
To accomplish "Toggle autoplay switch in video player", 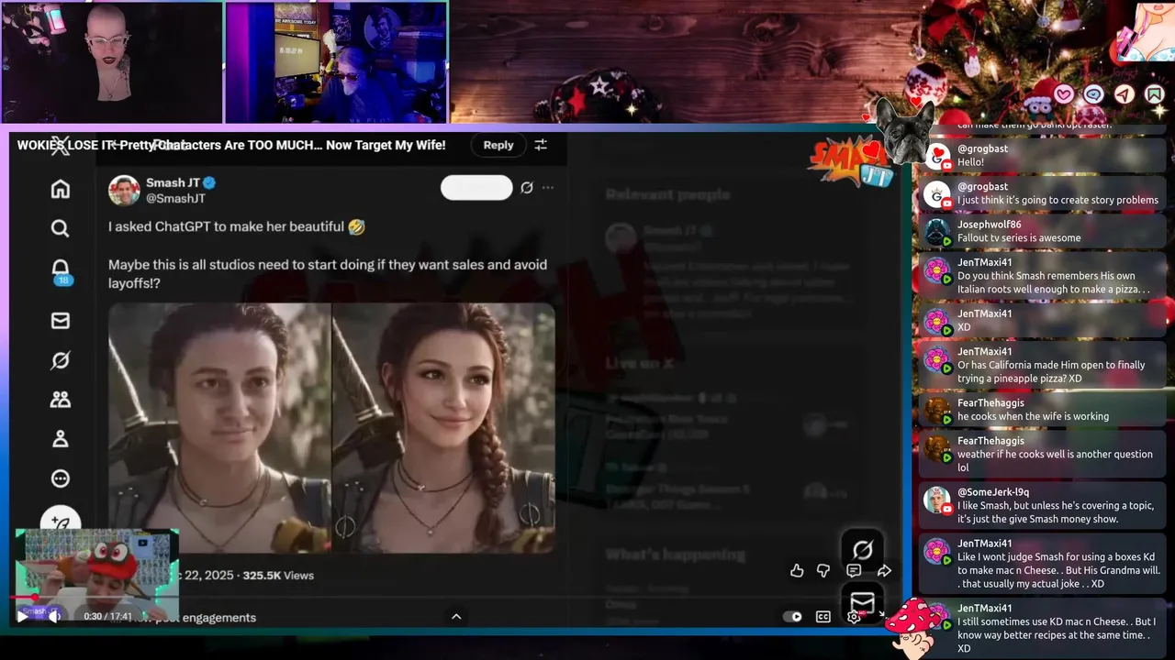I will tap(792, 617).
